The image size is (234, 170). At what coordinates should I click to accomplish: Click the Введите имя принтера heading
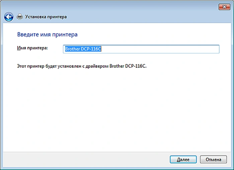47,34
